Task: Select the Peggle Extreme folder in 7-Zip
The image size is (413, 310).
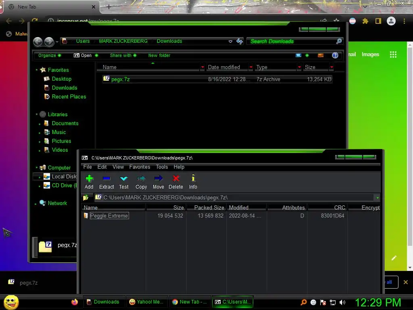Action: [x=109, y=216]
